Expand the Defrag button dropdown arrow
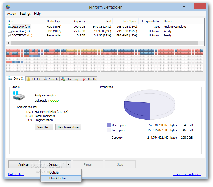This screenshot has height=187, width=213. click(69, 164)
